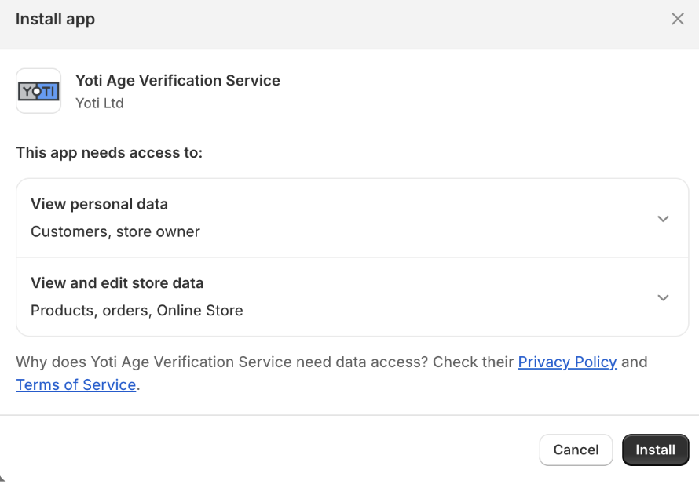Click the dark corner mark at bottom left

[2, 478]
